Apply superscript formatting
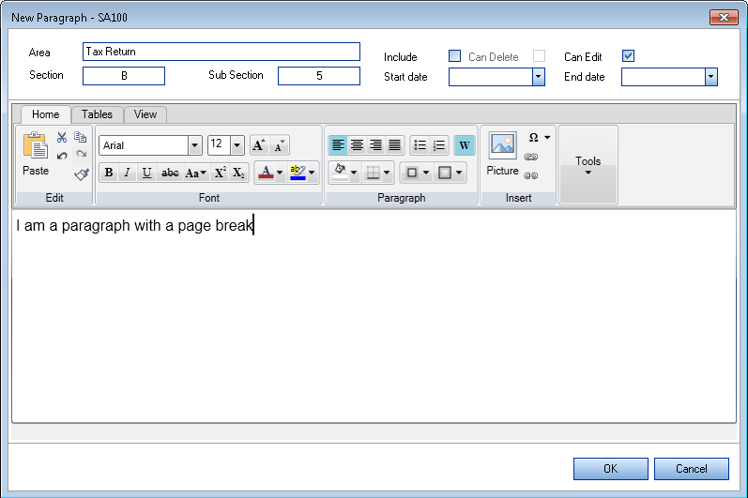The height and width of the screenshot is (498, 748). [220, 173]
